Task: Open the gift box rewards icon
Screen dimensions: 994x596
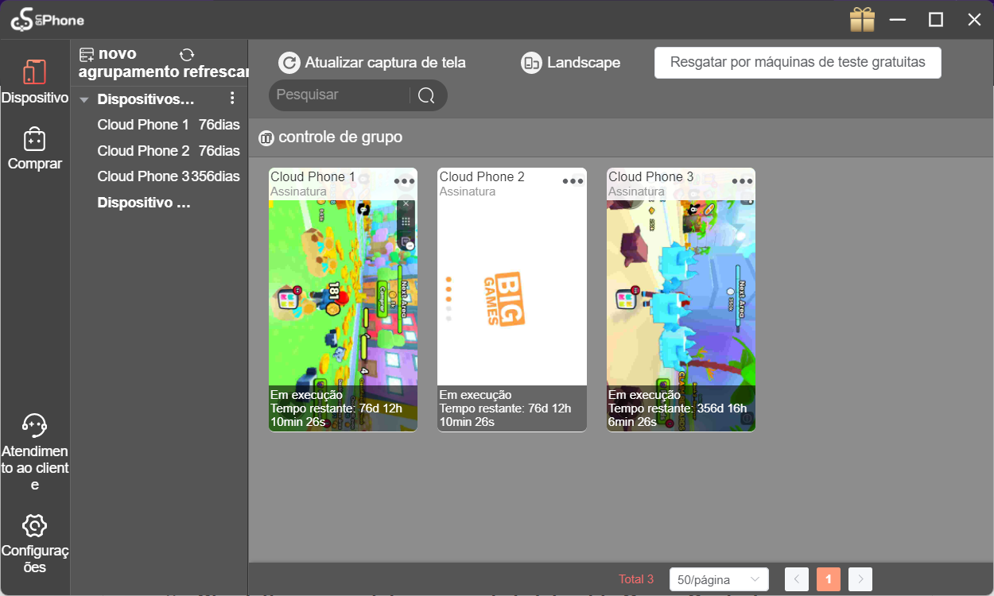Action: click(x=862, y=20)
